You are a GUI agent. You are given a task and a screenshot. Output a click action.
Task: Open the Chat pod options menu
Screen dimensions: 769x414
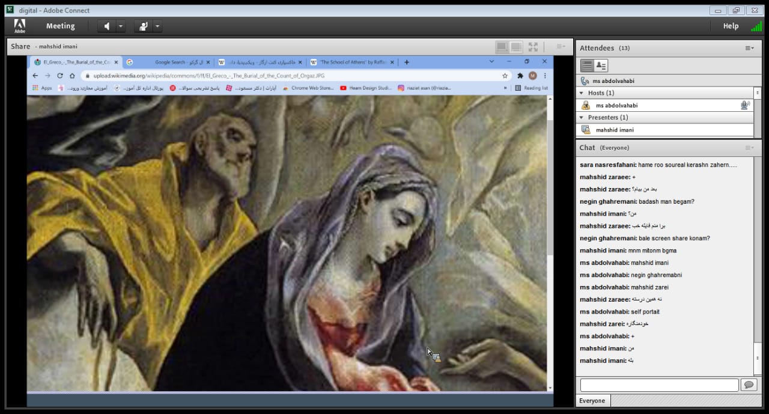(x=749, y=148)
